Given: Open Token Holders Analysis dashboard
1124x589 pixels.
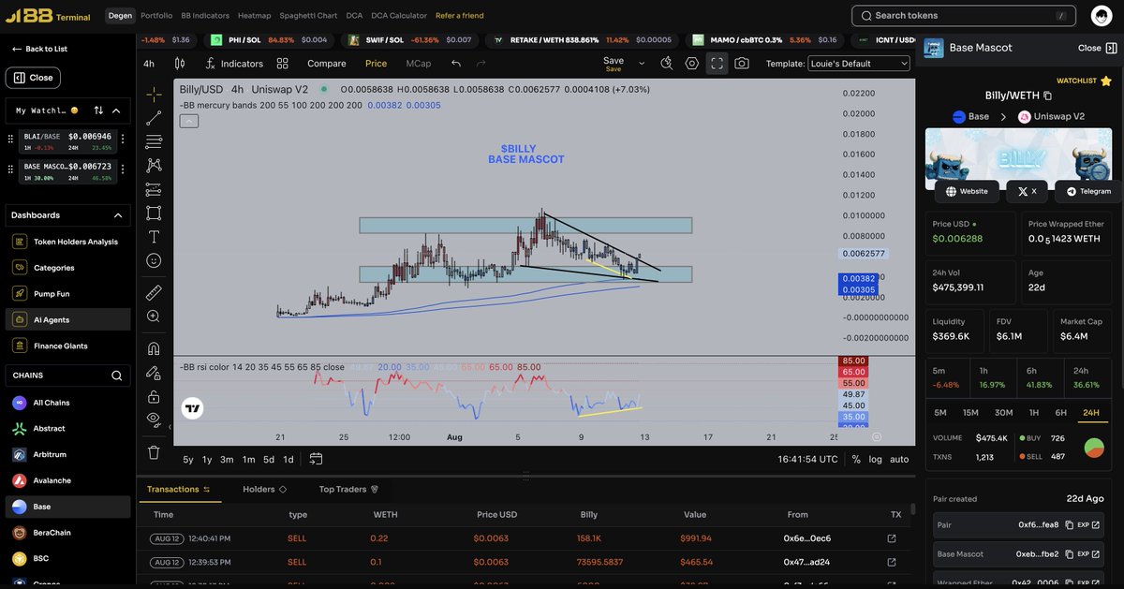Looking at the screenshot, I should pyautogui.click(x=67, y=242).
